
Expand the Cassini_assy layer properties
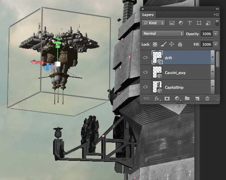click(212, 72)
